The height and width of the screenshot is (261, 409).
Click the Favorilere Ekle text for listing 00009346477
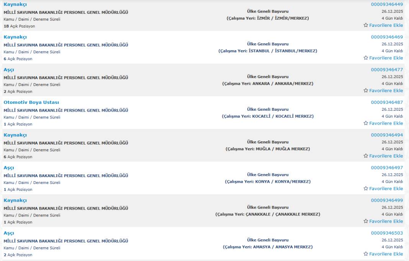click(x=386, y=90)
